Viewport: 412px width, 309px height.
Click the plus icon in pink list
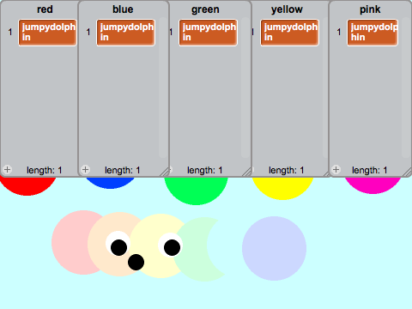click(x=336, y=170)
